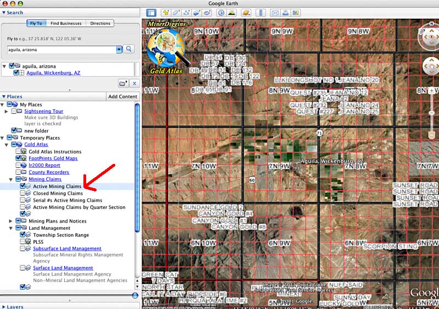Copy search results to My Places folder icon
439x309 pixels.
point(123,83)
